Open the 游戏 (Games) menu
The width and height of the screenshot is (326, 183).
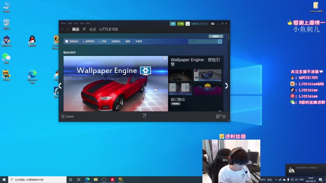82,24
